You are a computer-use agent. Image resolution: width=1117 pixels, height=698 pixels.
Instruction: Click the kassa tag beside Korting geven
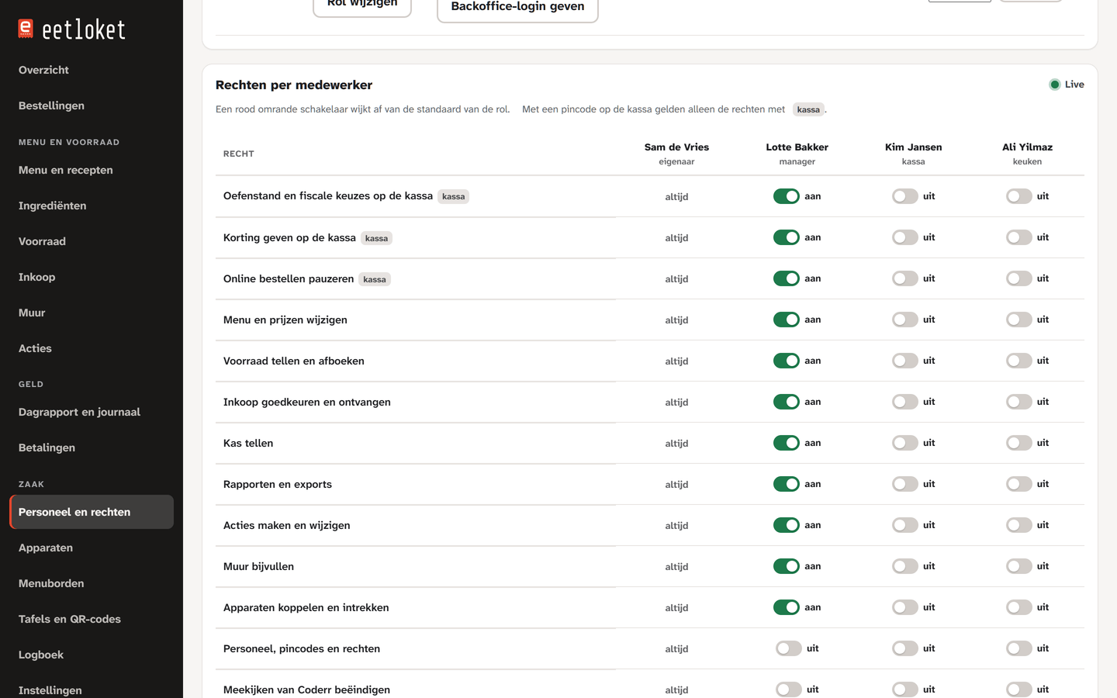tap(376, 238)
